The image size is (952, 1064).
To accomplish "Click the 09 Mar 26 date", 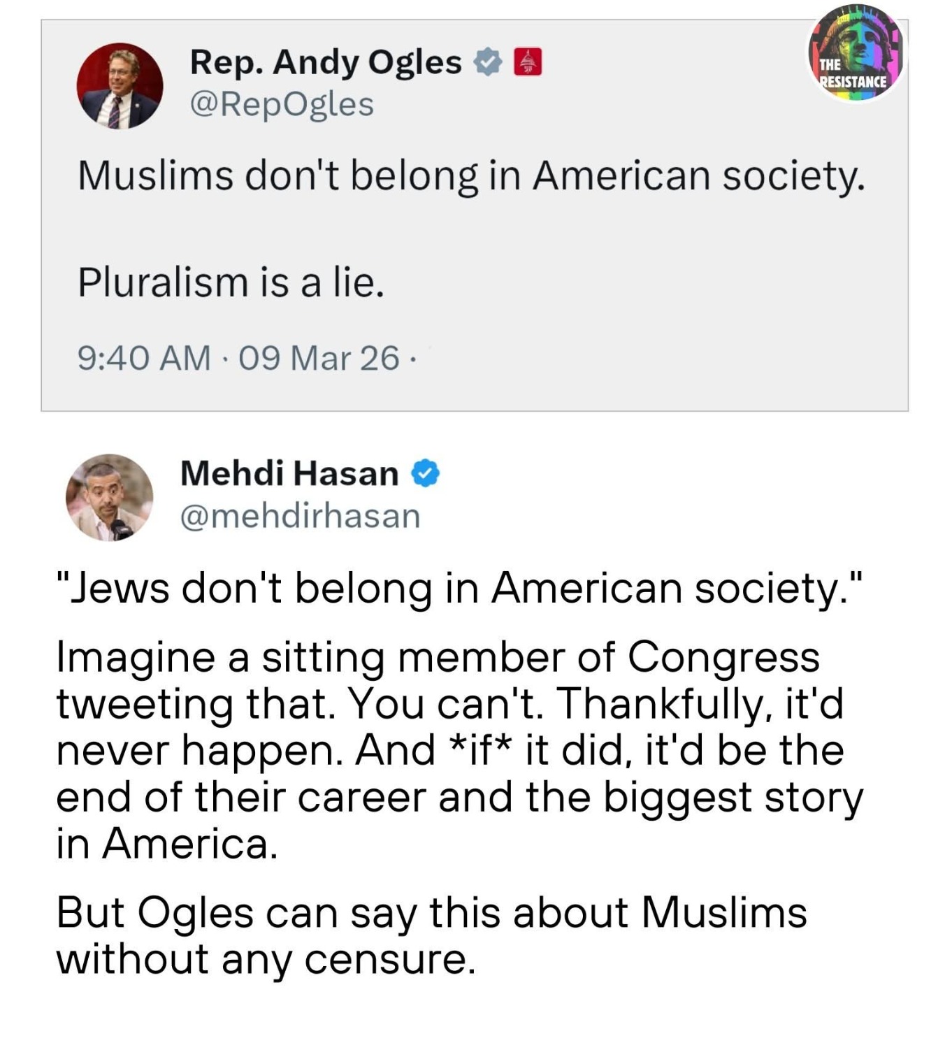I will click(319, 358).
